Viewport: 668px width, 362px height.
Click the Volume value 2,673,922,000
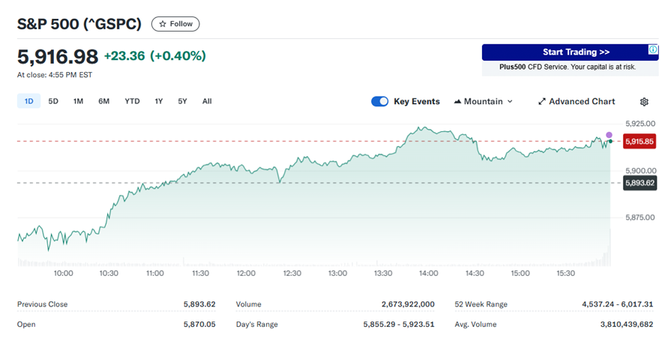pos(408,304)
